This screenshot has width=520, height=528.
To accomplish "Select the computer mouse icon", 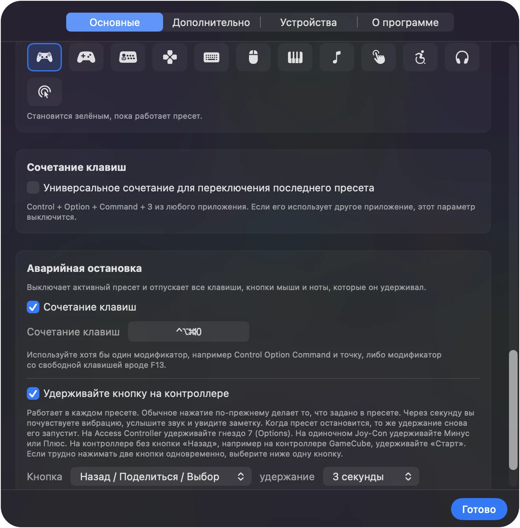I will [253, 57].
